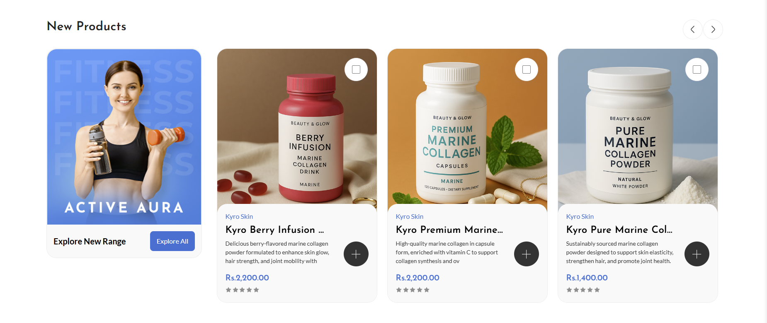Viewport: 767px width, 323px height.
Task: Open Kyro Skin brand link above Premium Marine
Action: (x=410, y=216)
